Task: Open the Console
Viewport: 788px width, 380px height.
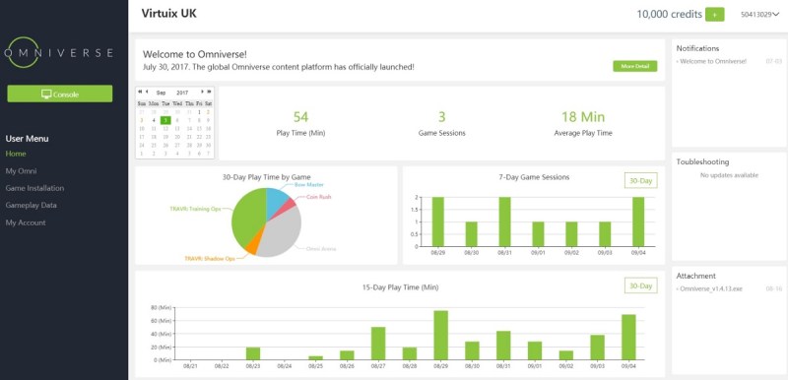Action: (x=60, y=94)
